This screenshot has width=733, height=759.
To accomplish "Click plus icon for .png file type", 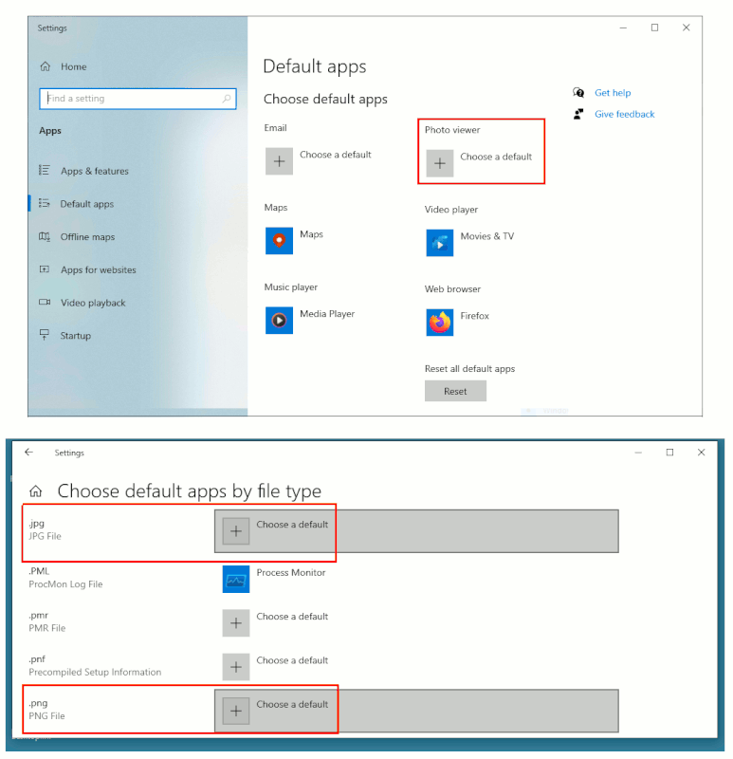I will (236, 711).
